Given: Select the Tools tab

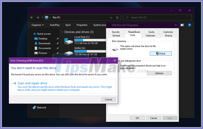Looking at the screenshot, I should [133, 35].
